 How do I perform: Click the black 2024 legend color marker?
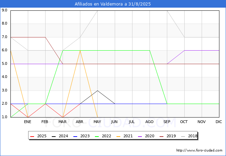click(x=54, y=136)
